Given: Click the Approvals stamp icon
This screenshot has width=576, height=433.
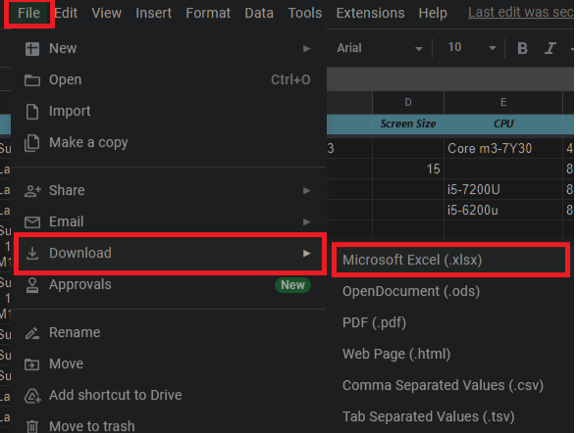Looking at the screenshot, I should click(x=32, y=285).
